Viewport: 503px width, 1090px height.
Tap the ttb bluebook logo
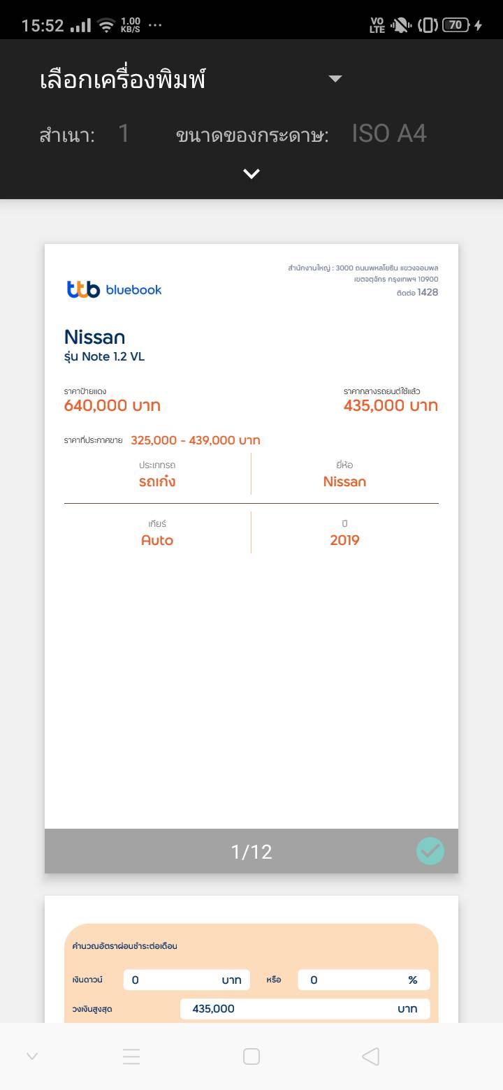[x=114, y=289]
